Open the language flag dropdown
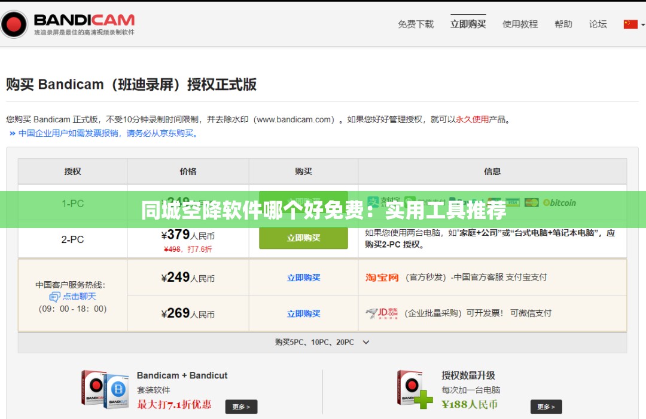Image resolution: width=646 pixels, height=419 pixels. [x=633, y=24]
